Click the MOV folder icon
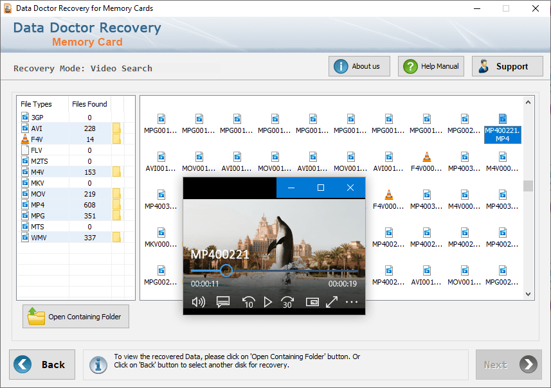The height and width of the screenshot is (388, 551). pyautogui.click(x=116, y=193)
